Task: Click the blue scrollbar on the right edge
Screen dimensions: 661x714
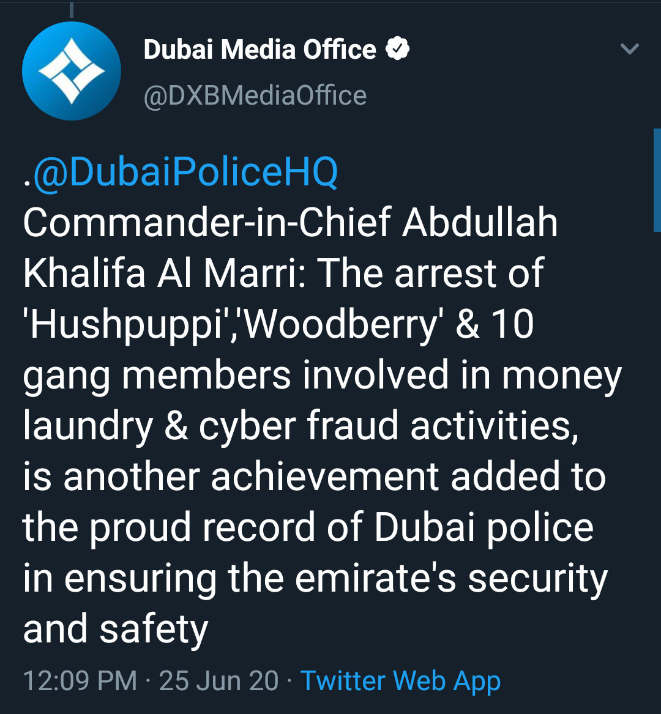Action: 657,180
